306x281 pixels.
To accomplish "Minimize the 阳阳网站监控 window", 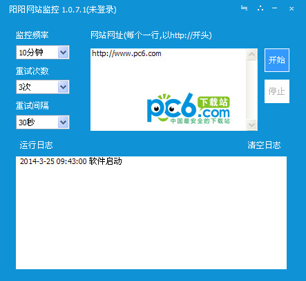I will coord(274,8).
